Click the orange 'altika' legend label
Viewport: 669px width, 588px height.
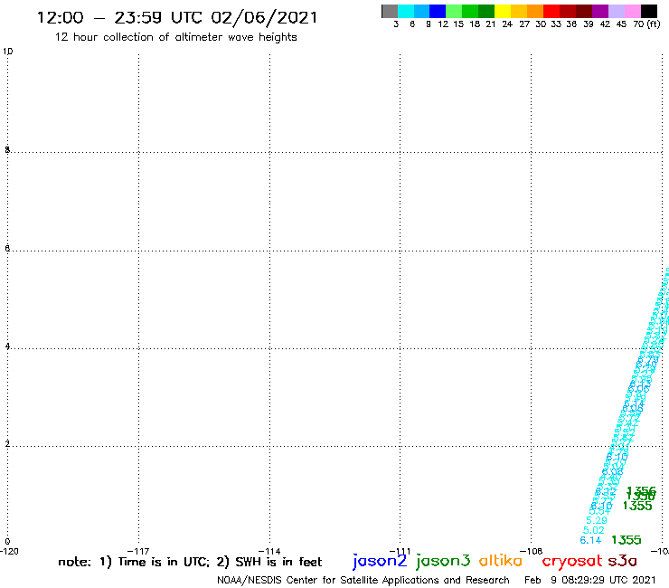[x=501, y=561]
